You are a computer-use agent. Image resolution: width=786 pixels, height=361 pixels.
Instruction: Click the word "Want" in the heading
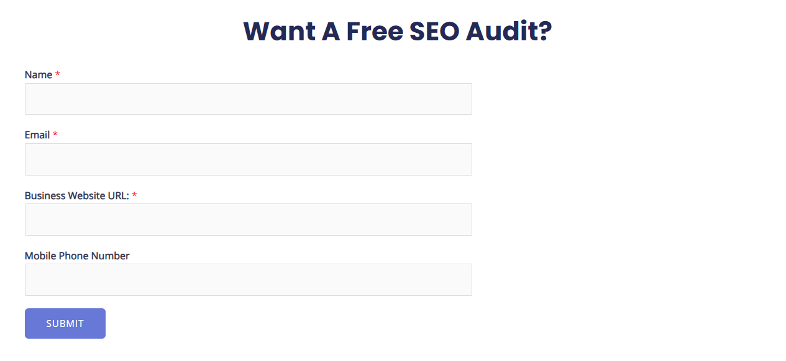[x=279, y=31]
